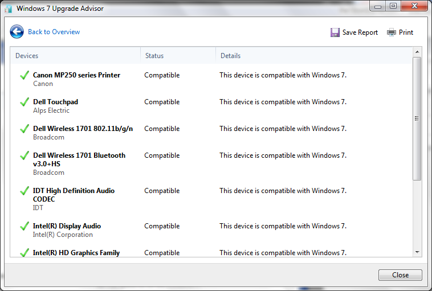The width and height of the screenshot is (432, 291).
Task: Click the scrollbar down arrow
Action: pos(417,252)
